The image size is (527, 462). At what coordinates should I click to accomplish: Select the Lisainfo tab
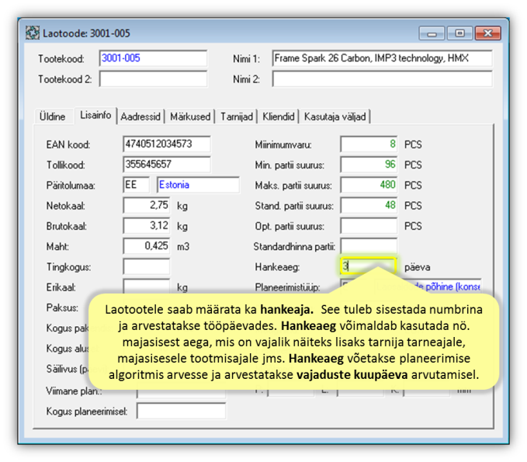(95, 116)
